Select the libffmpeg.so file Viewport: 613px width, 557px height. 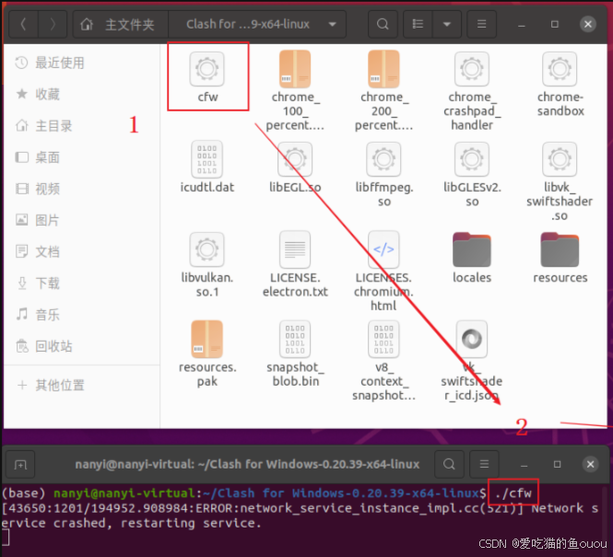(x=383, y=174)
